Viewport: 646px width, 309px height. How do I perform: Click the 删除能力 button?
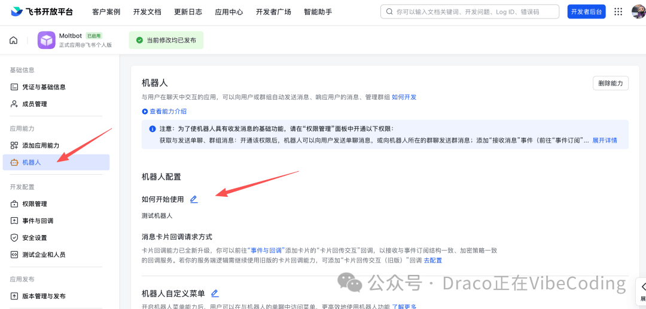click(610, 84)
